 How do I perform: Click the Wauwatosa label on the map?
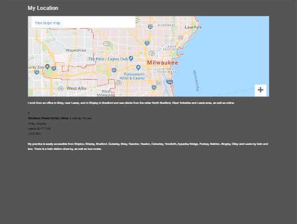(x=76, y=50)
